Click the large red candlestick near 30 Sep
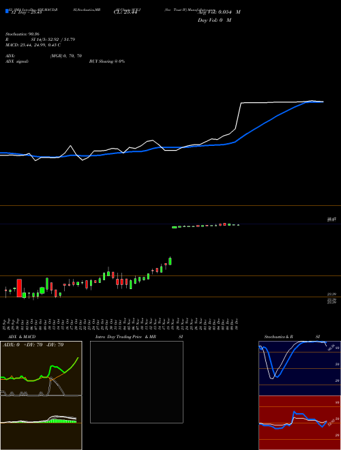The width and height of the screenshot is (341, 450). (19, 288)
